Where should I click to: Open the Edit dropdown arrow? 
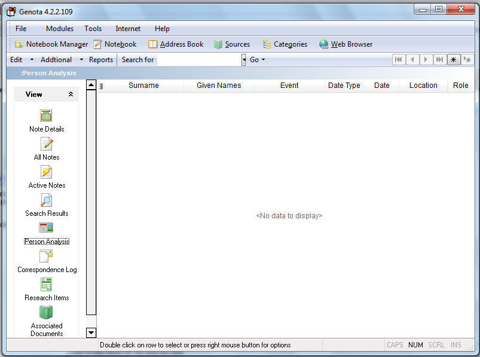32,60
